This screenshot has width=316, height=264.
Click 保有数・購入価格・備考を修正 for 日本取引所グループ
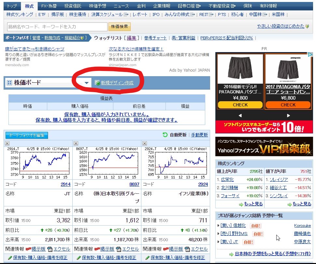(x=109, y=257)
